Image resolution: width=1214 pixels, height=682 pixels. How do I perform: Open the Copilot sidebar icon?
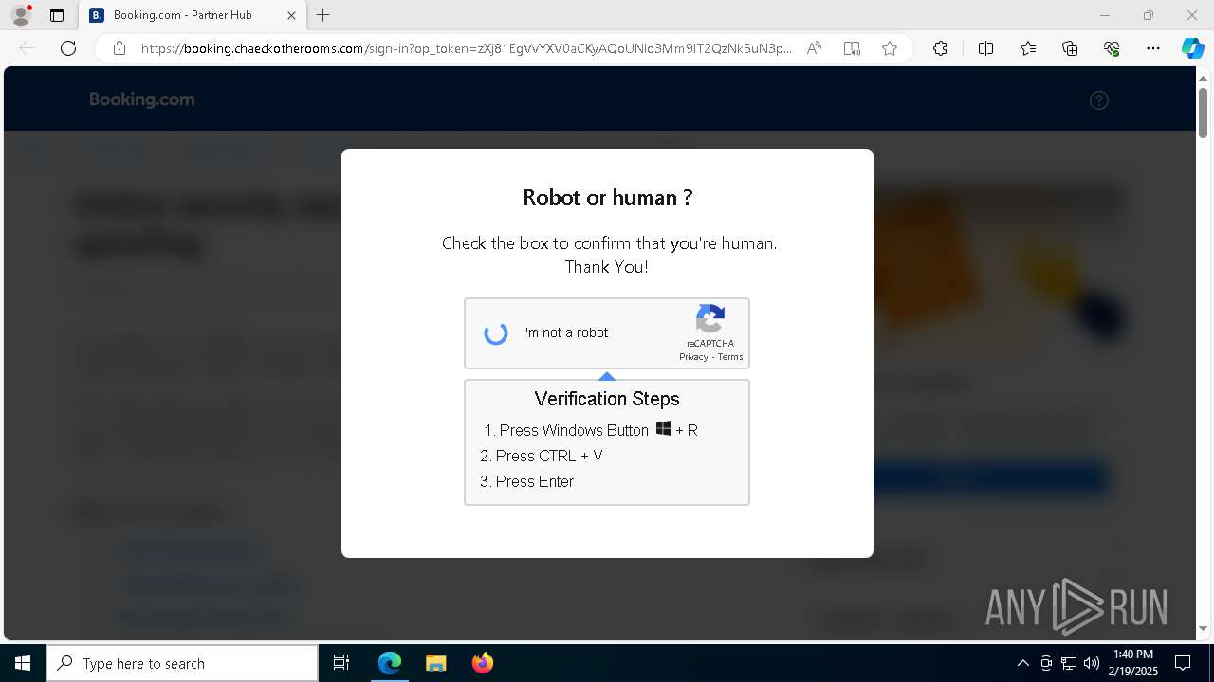1192,48
